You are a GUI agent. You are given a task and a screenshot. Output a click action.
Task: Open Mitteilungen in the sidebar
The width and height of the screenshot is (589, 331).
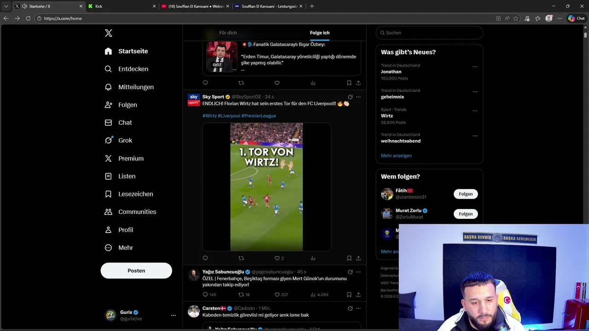click(x=129, y=87)
